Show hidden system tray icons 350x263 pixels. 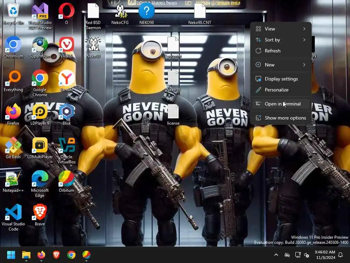click(x=276, y=255)
